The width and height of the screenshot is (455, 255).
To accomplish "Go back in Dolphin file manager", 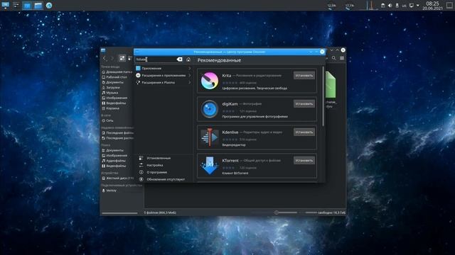I will click(x=105, y=58).
